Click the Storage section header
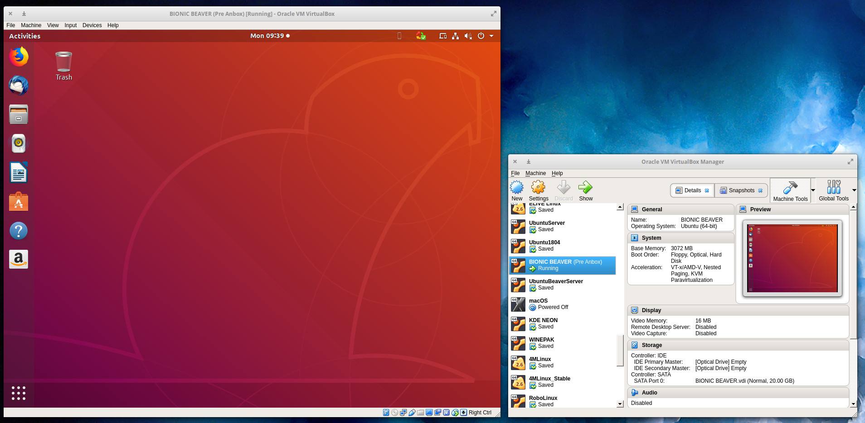 (738, 345)
